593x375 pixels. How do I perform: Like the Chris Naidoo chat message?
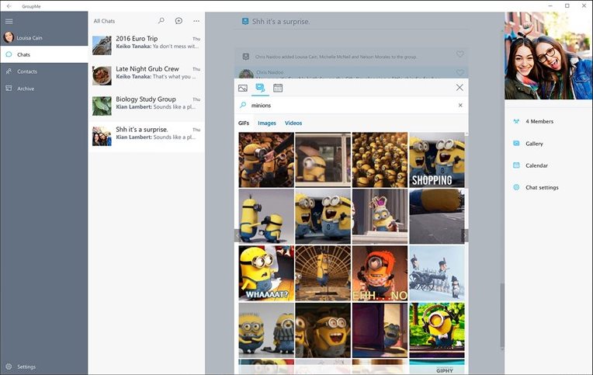tap(459, 72)
